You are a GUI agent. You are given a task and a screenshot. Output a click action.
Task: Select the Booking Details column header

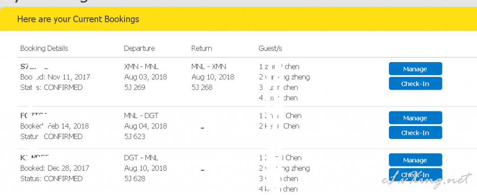44,49
